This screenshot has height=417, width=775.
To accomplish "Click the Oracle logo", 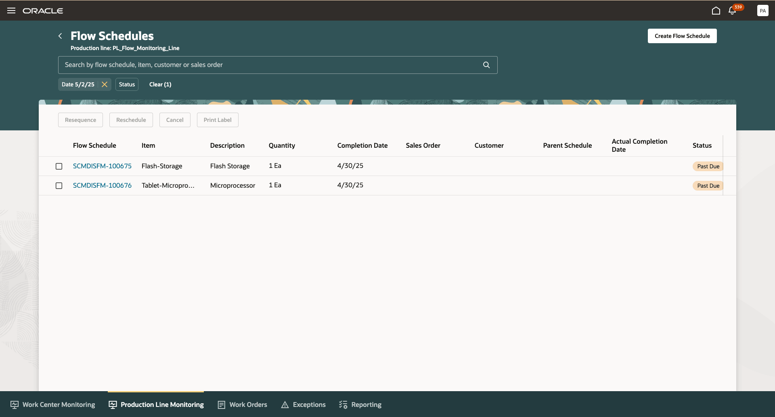I will 43,11.
